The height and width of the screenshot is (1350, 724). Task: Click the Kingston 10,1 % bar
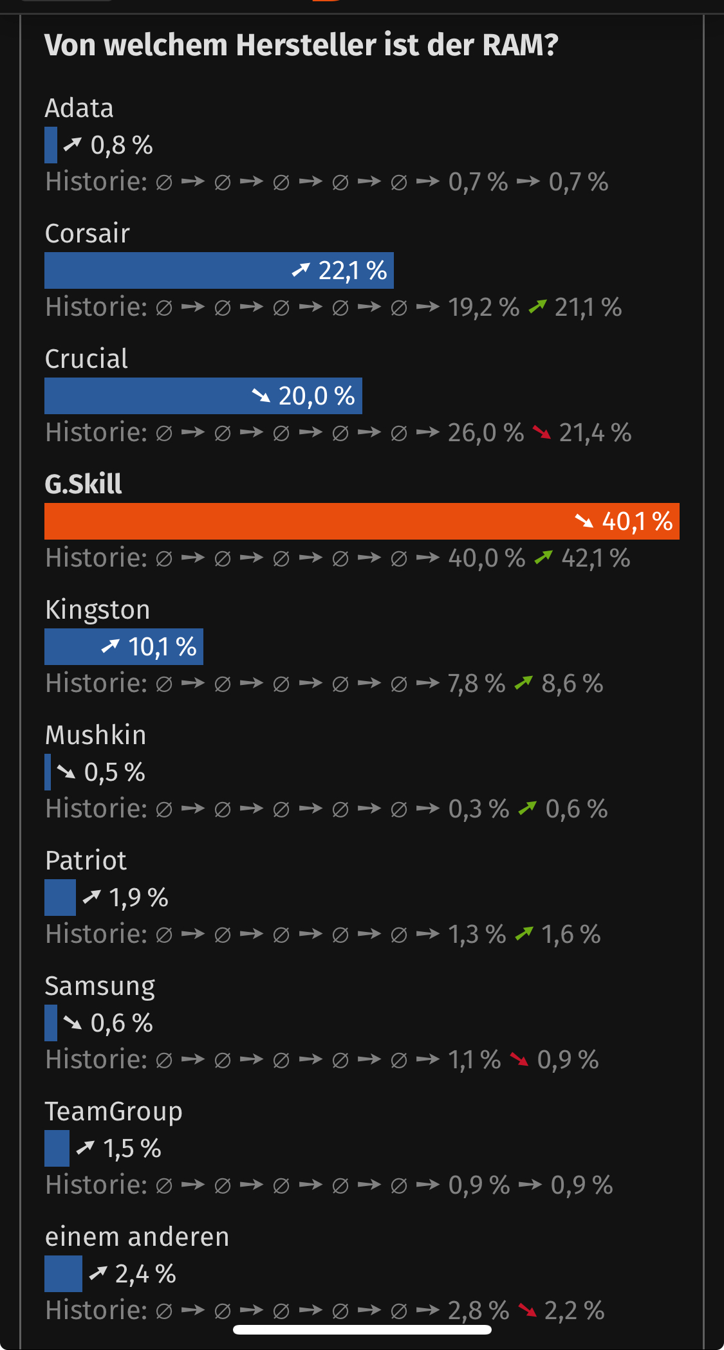(124, 646)
